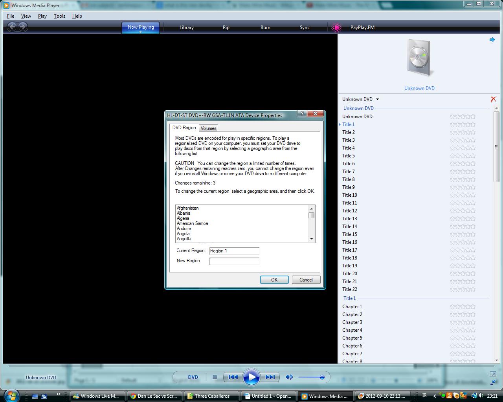This screenshot has height=402, width=503.
Task: Open the Tools menu
Action: (x=59, y=16)
